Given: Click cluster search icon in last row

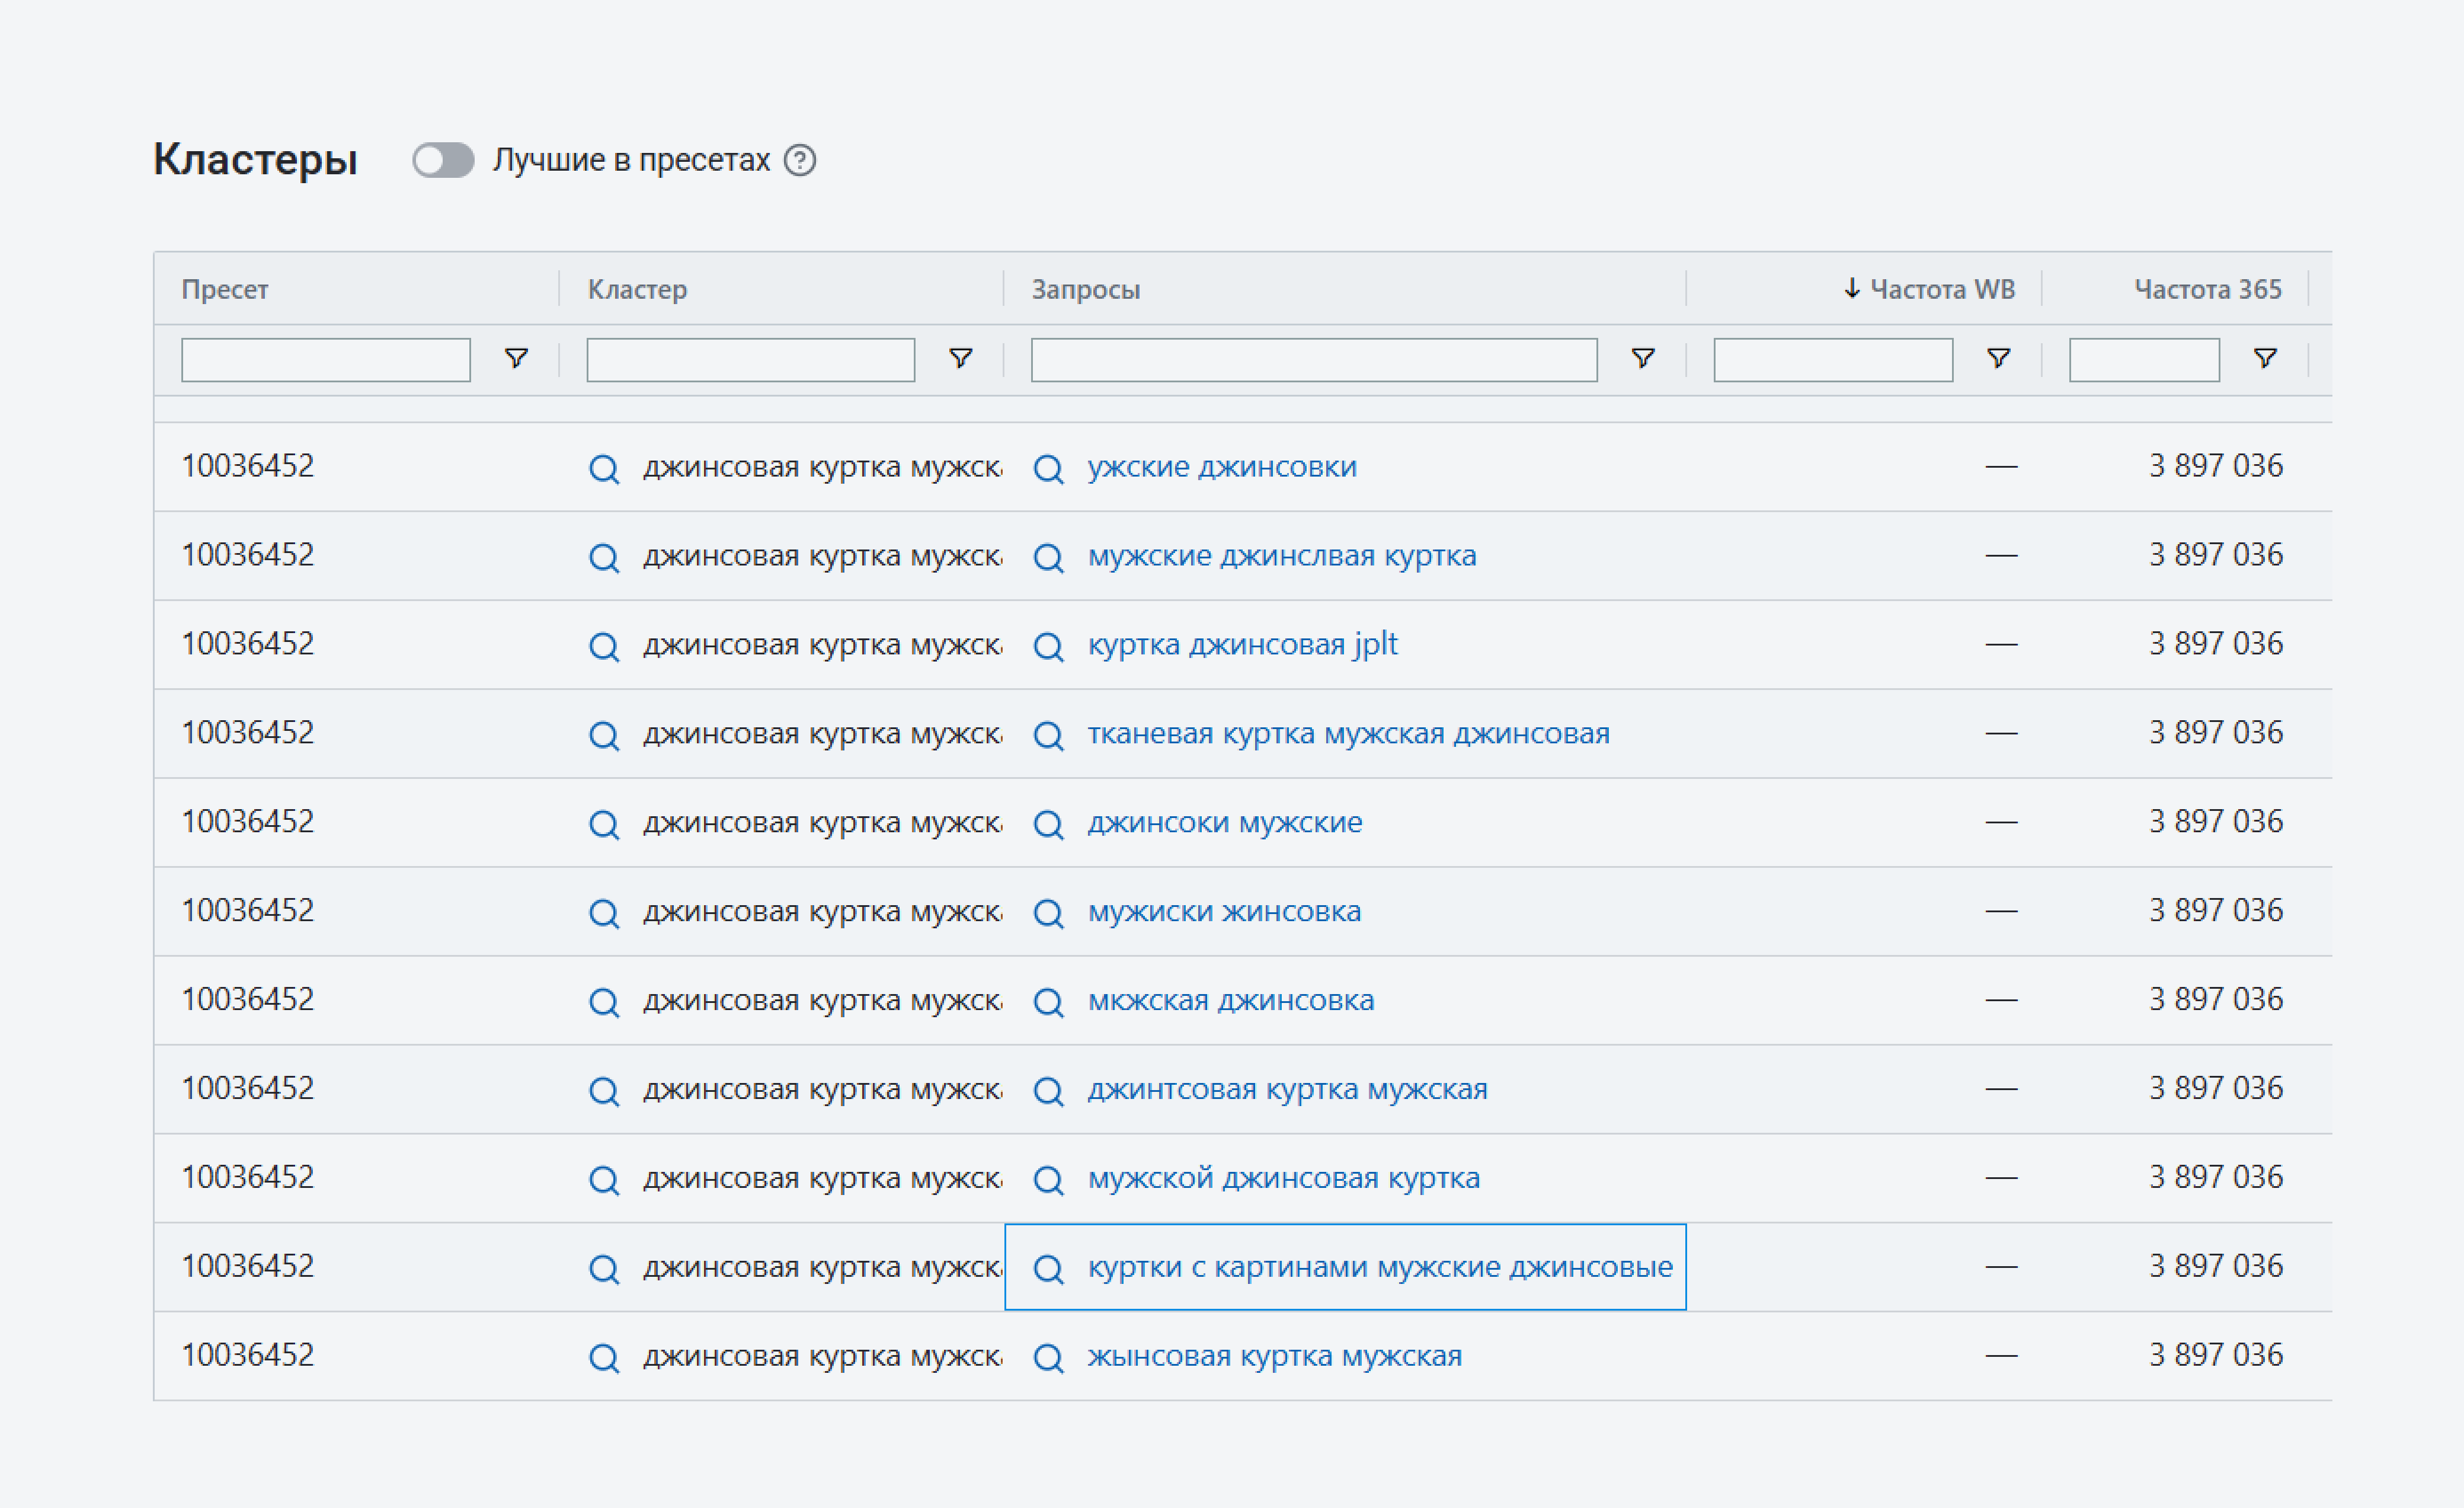Looking at the screenshot, I should 604,1357.
